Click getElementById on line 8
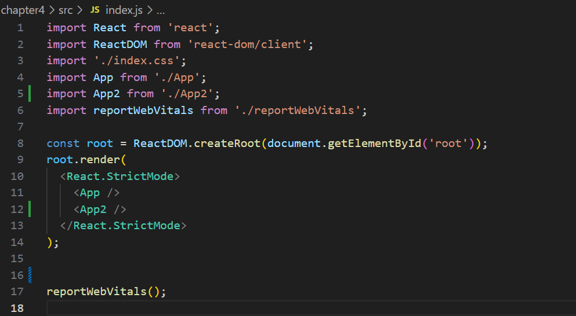Screen dimensions: 576x316 tap(374, 144)
